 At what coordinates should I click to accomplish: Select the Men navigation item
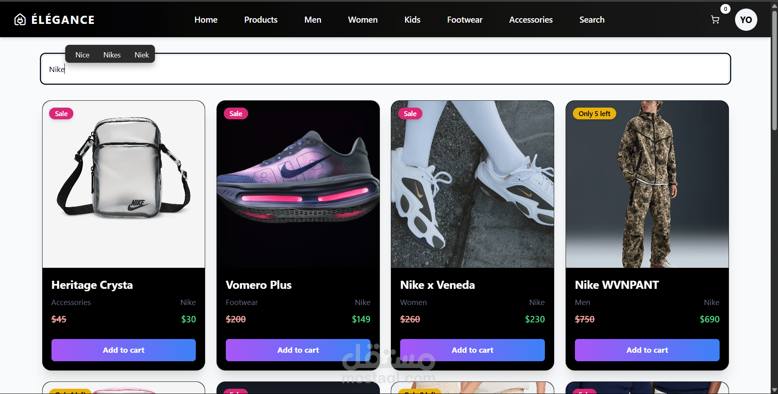[313, 20]
